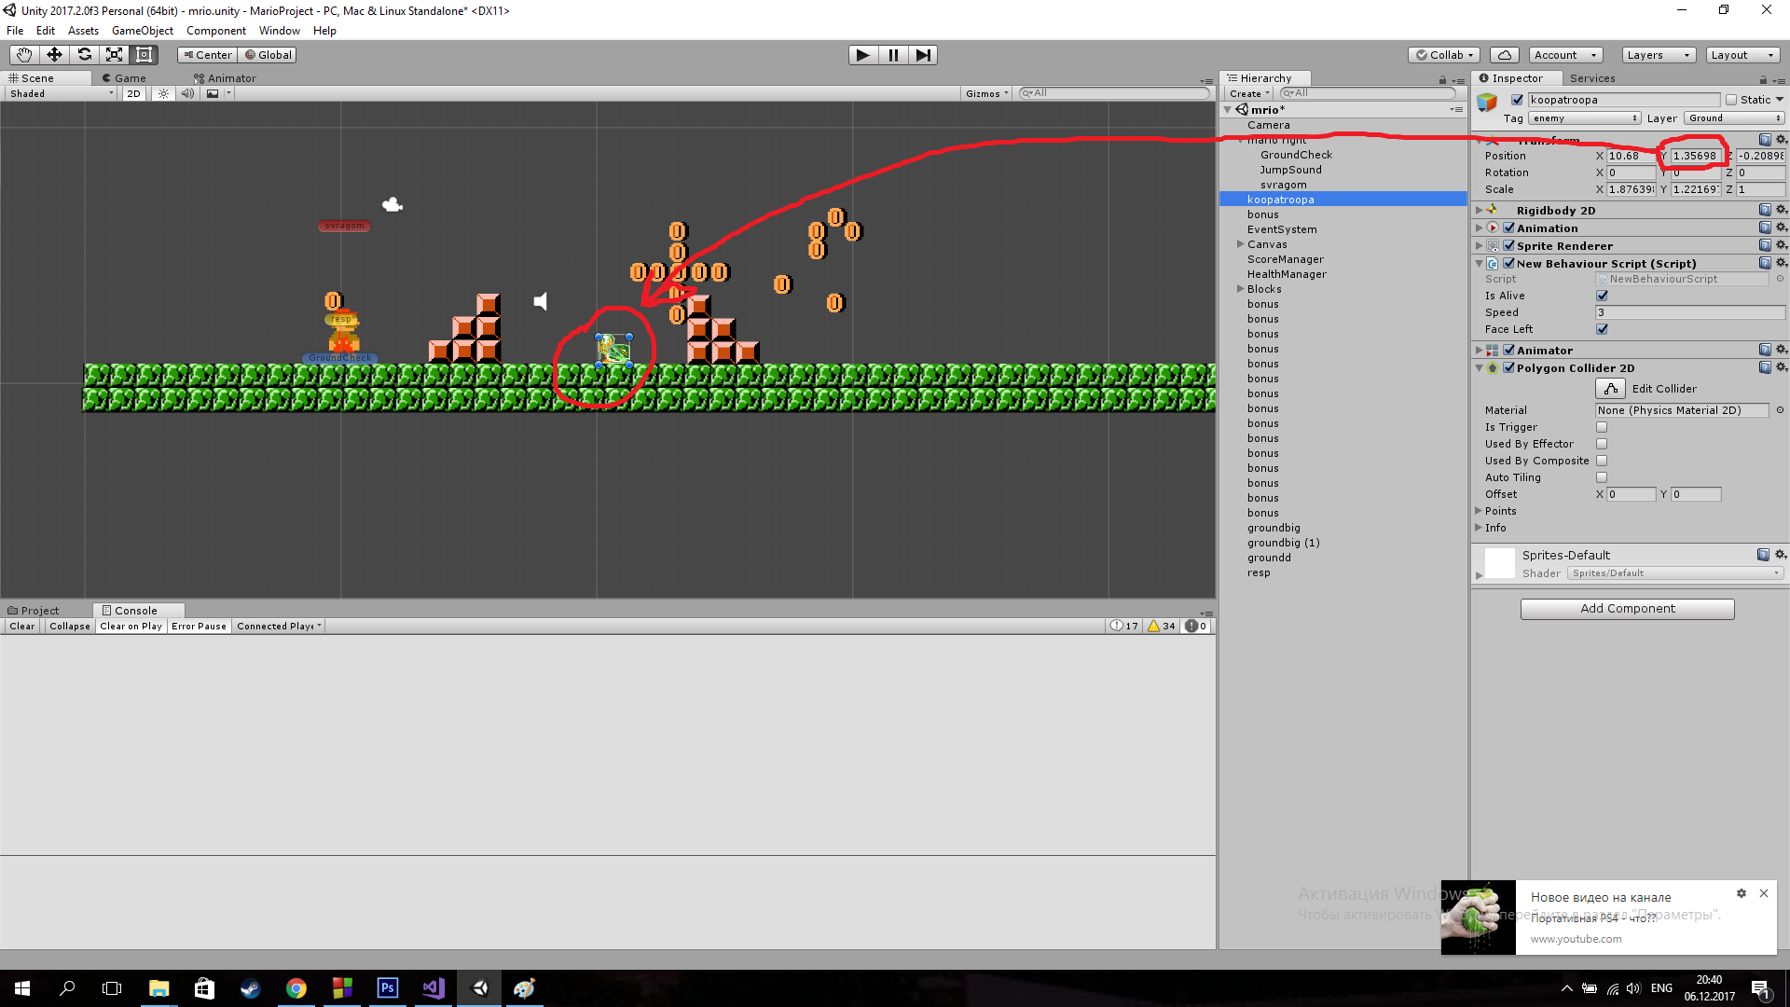This screenshot has height=1007, width=1790.
Task: Open the GameObject menu
Action: point(142,31)
